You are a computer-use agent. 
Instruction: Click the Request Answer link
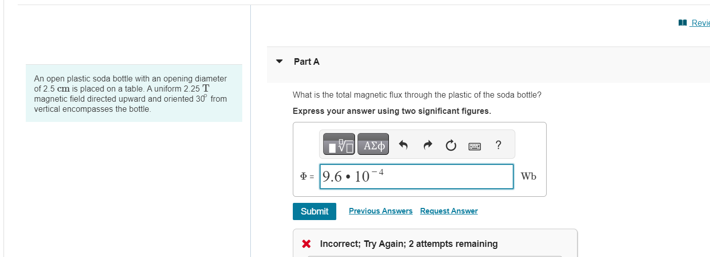tap(449, 211)
